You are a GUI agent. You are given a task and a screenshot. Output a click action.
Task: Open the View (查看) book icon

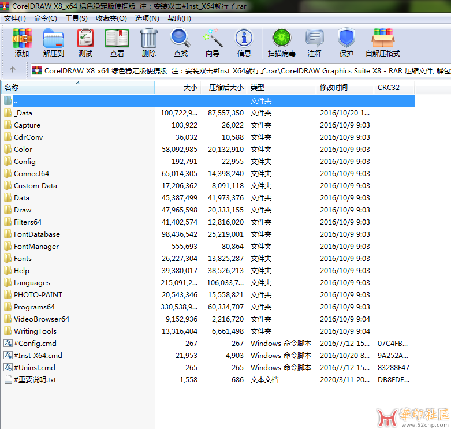point(117,38)
